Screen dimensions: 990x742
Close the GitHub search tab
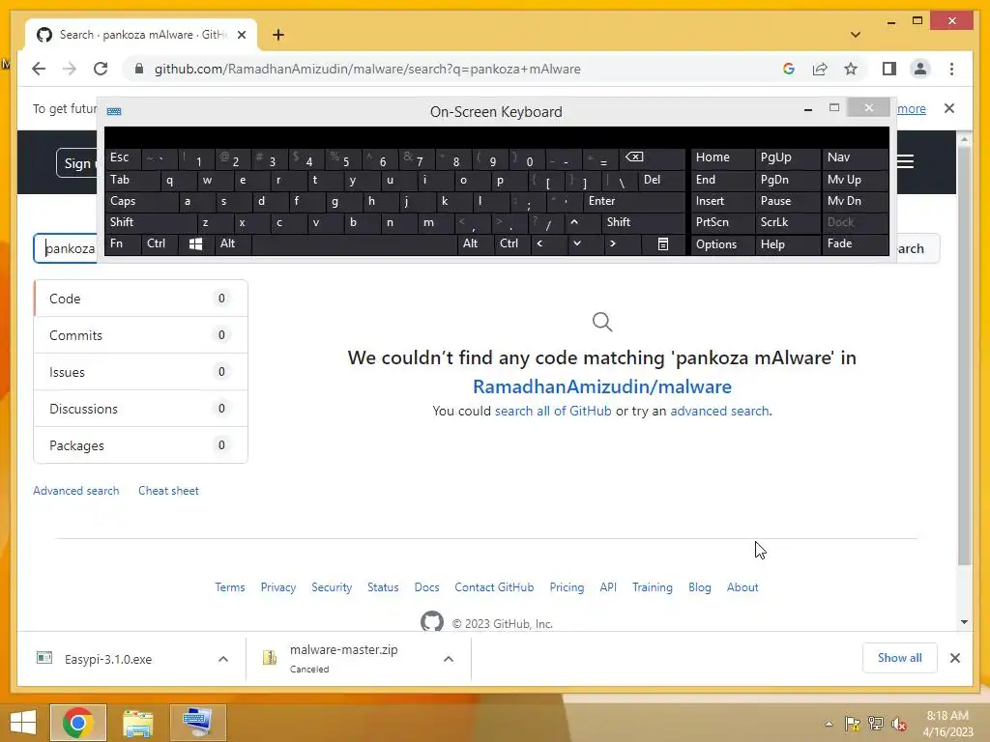tap(241, 35)
